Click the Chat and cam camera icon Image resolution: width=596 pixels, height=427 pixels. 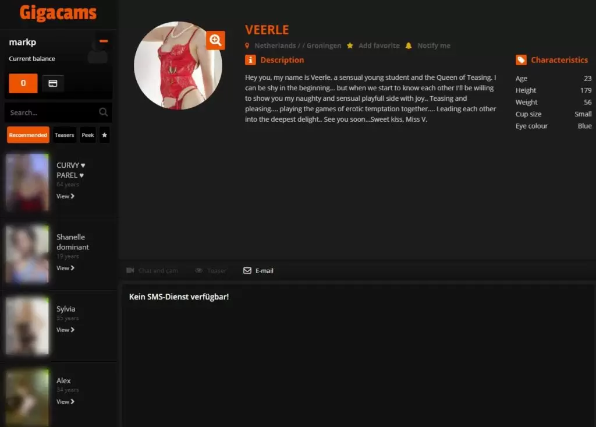click(130, 270)
